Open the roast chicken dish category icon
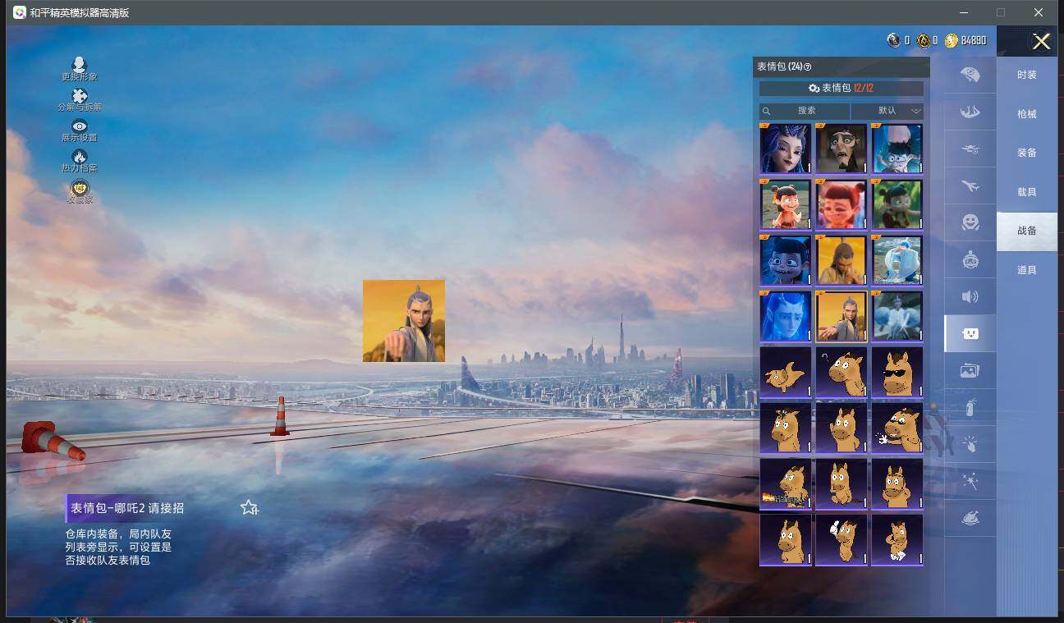 point(970,518)
